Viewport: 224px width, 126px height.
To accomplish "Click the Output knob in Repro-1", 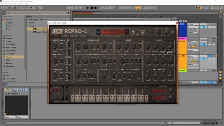I will tap(166, 32).
